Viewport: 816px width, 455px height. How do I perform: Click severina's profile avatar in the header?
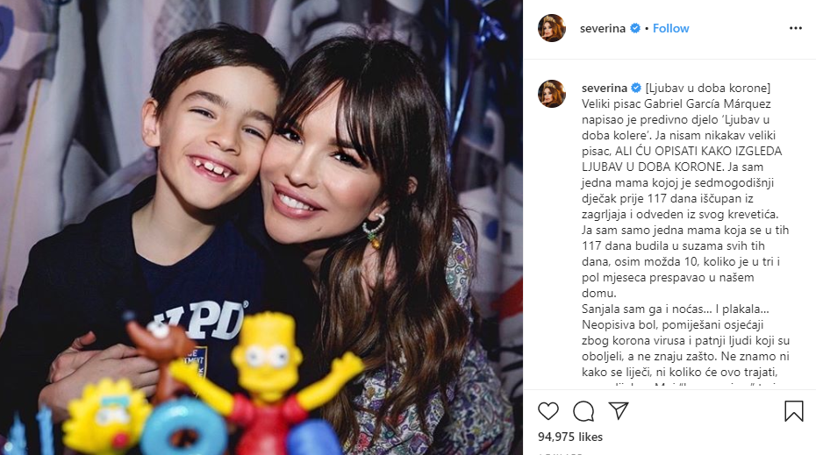(x=552, y=28)
